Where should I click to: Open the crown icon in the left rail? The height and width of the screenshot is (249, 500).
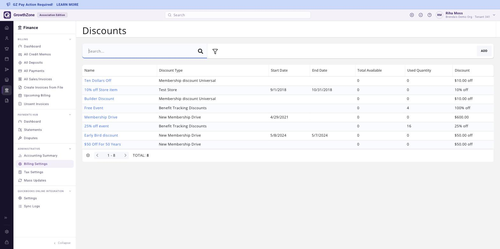(x=7, y=49)
